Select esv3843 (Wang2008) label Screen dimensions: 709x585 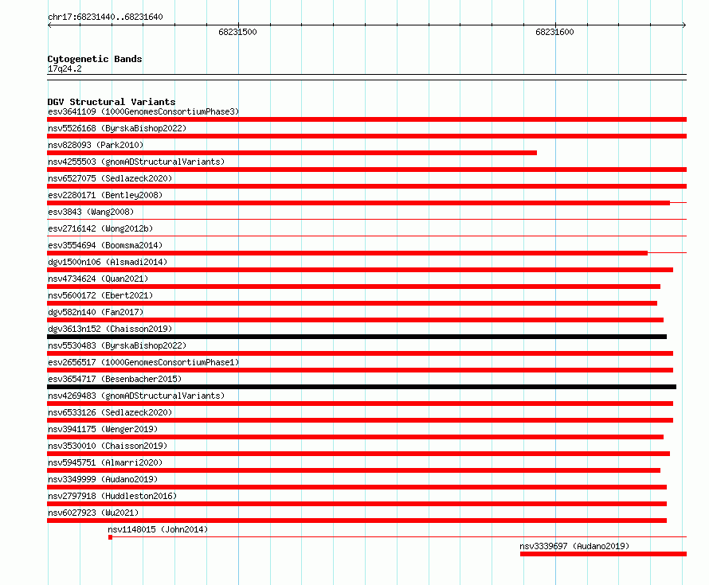pos(91,212)
